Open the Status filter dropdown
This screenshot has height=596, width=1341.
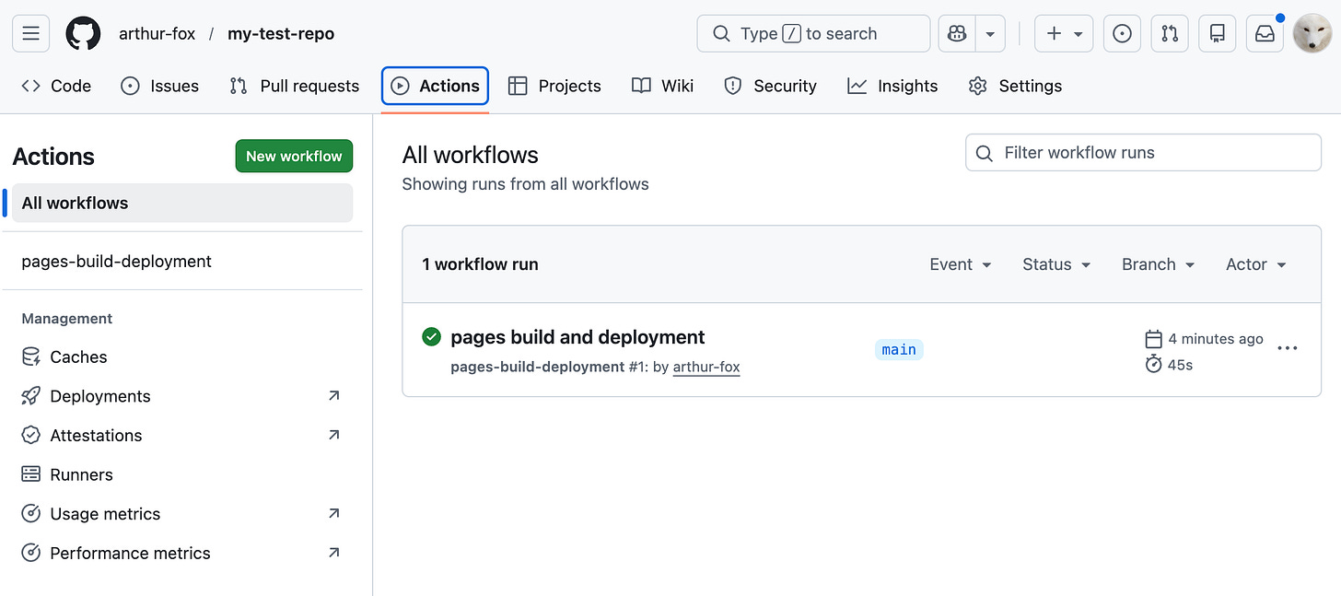[1056, 264]
